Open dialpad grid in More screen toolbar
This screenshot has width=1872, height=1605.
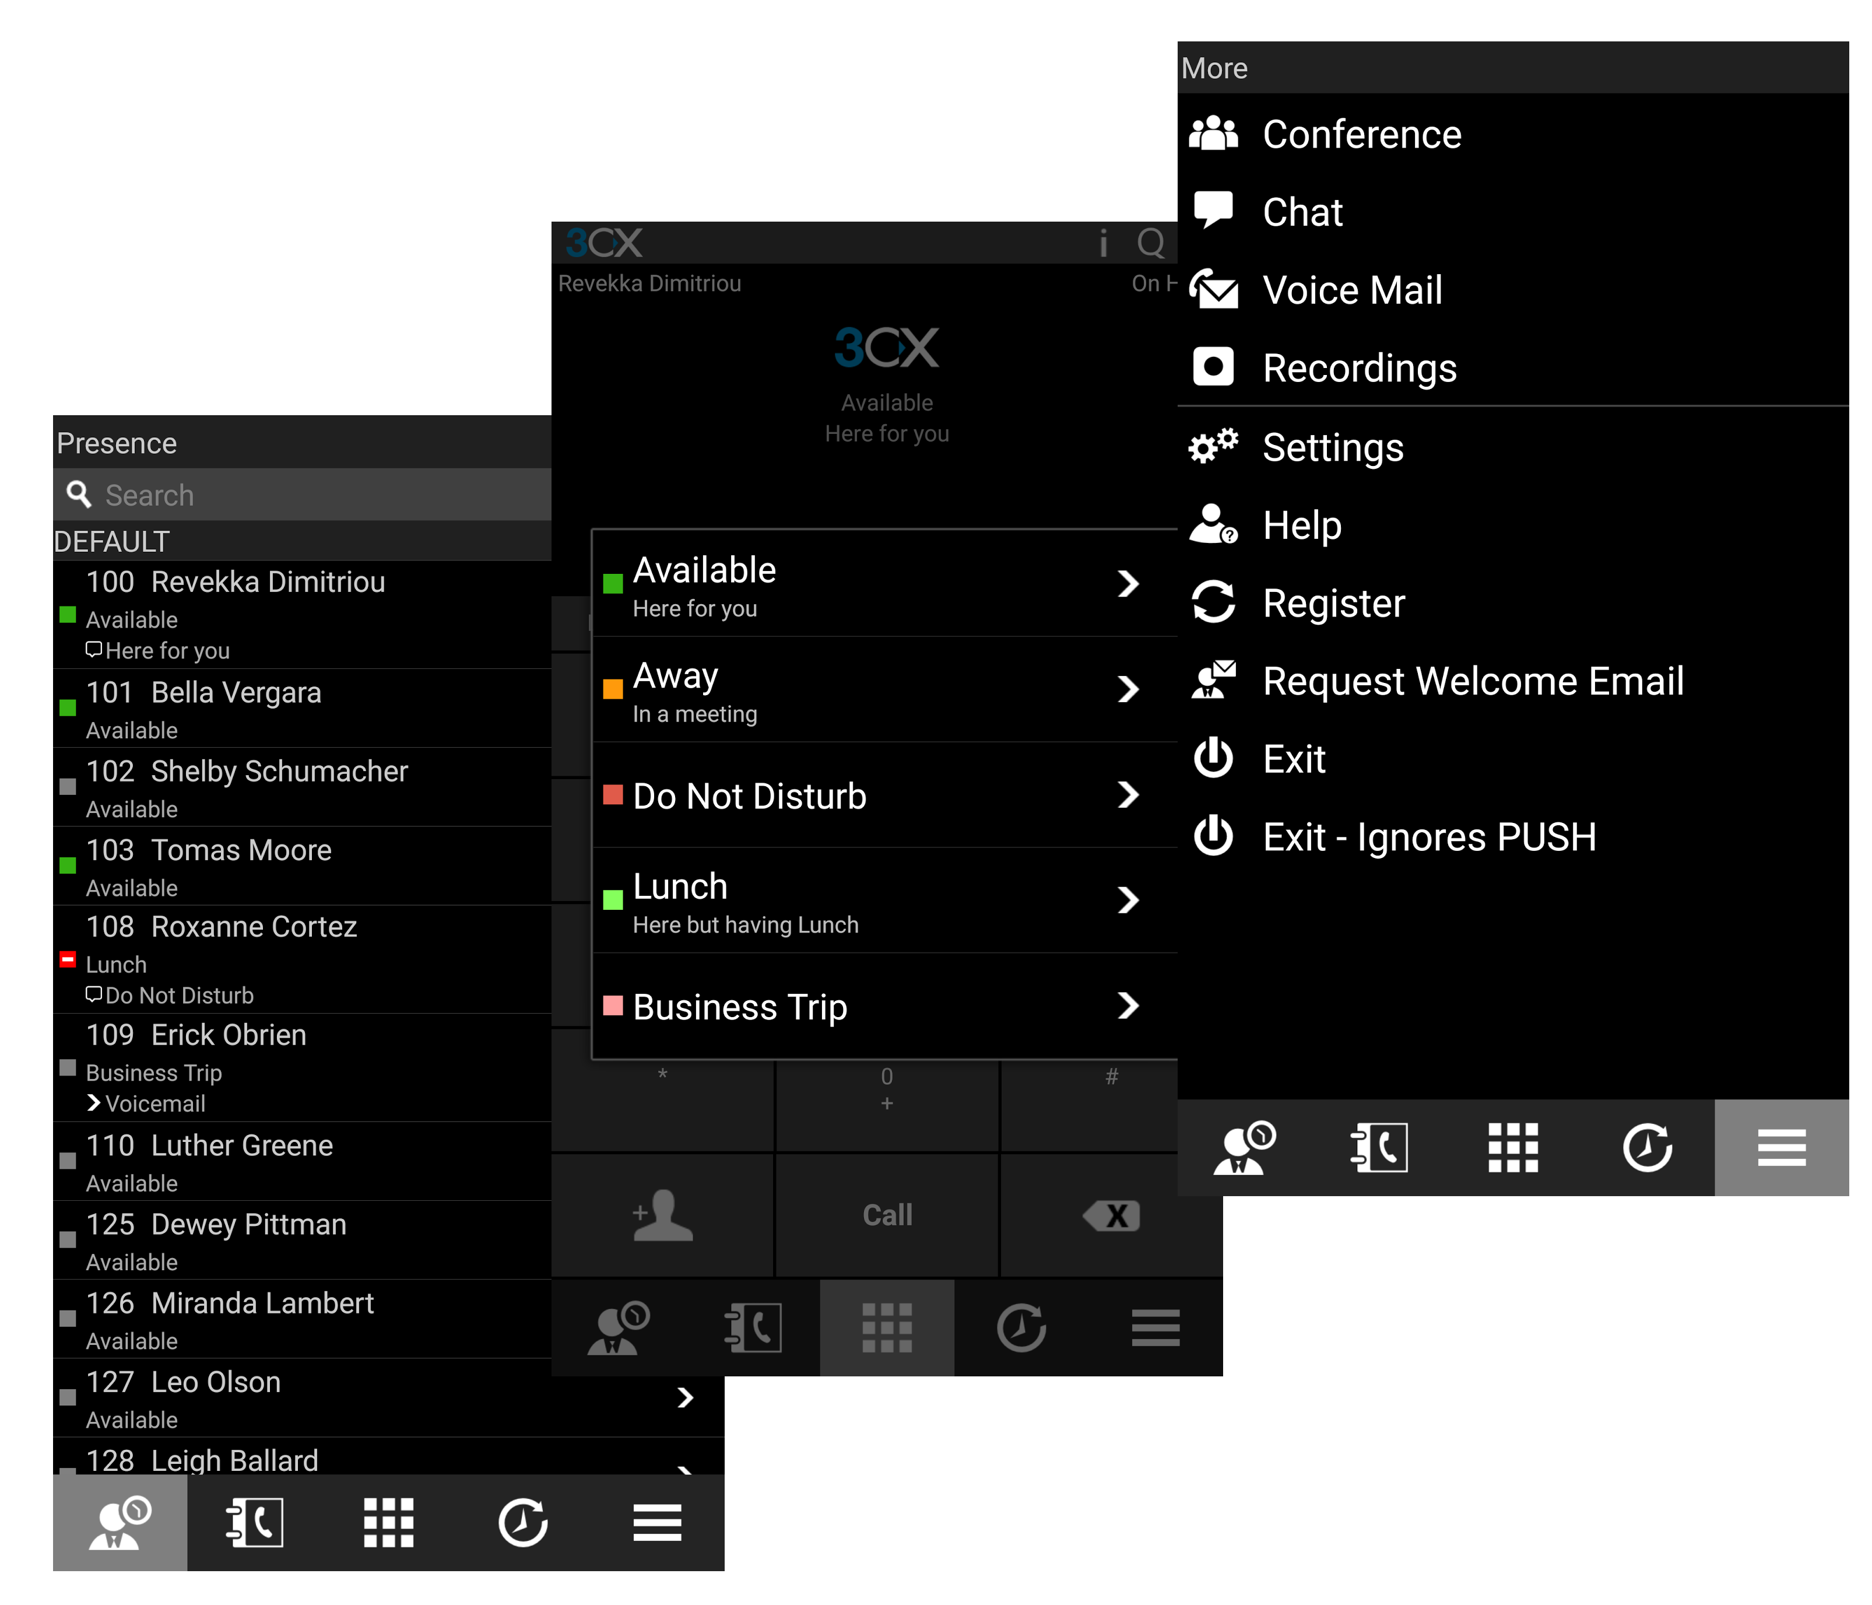[1512, 1147]
